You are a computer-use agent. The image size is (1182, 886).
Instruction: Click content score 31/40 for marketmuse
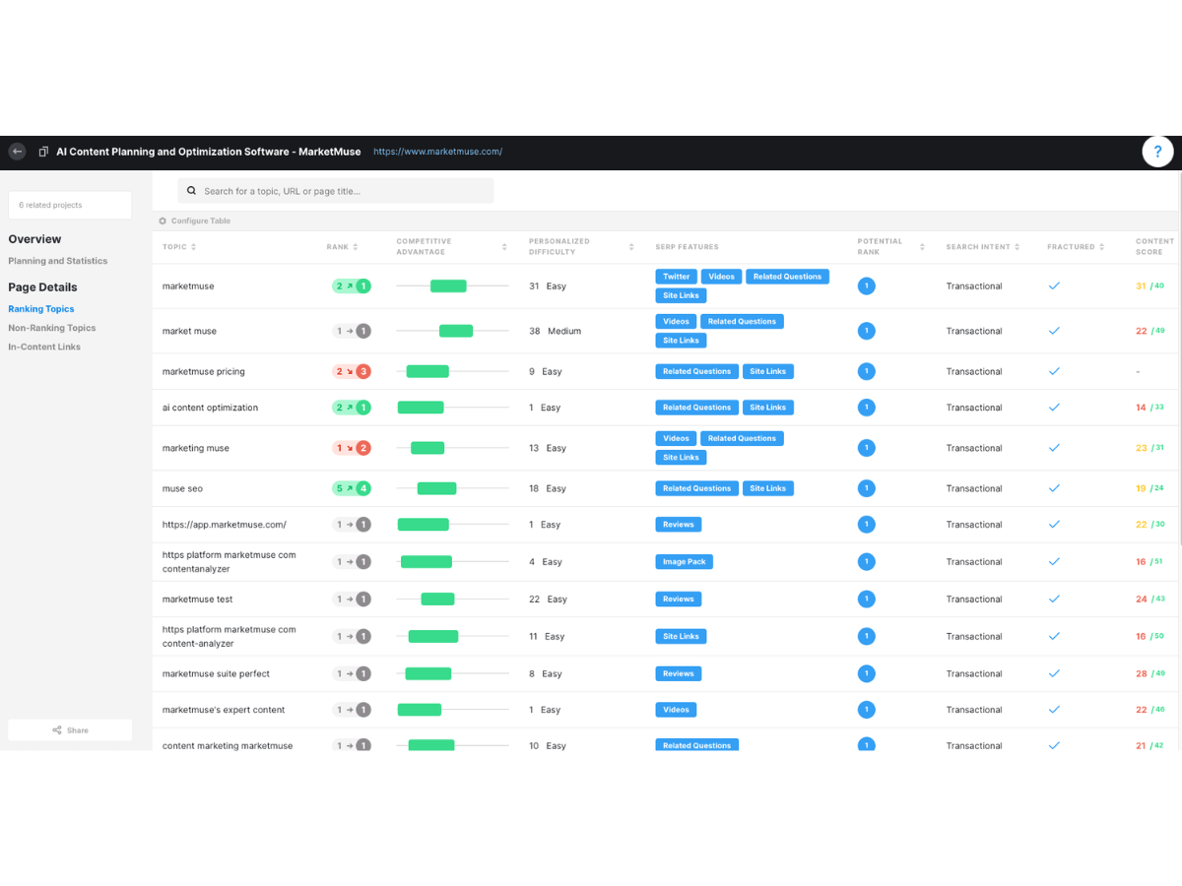(x=1149, y=286)
